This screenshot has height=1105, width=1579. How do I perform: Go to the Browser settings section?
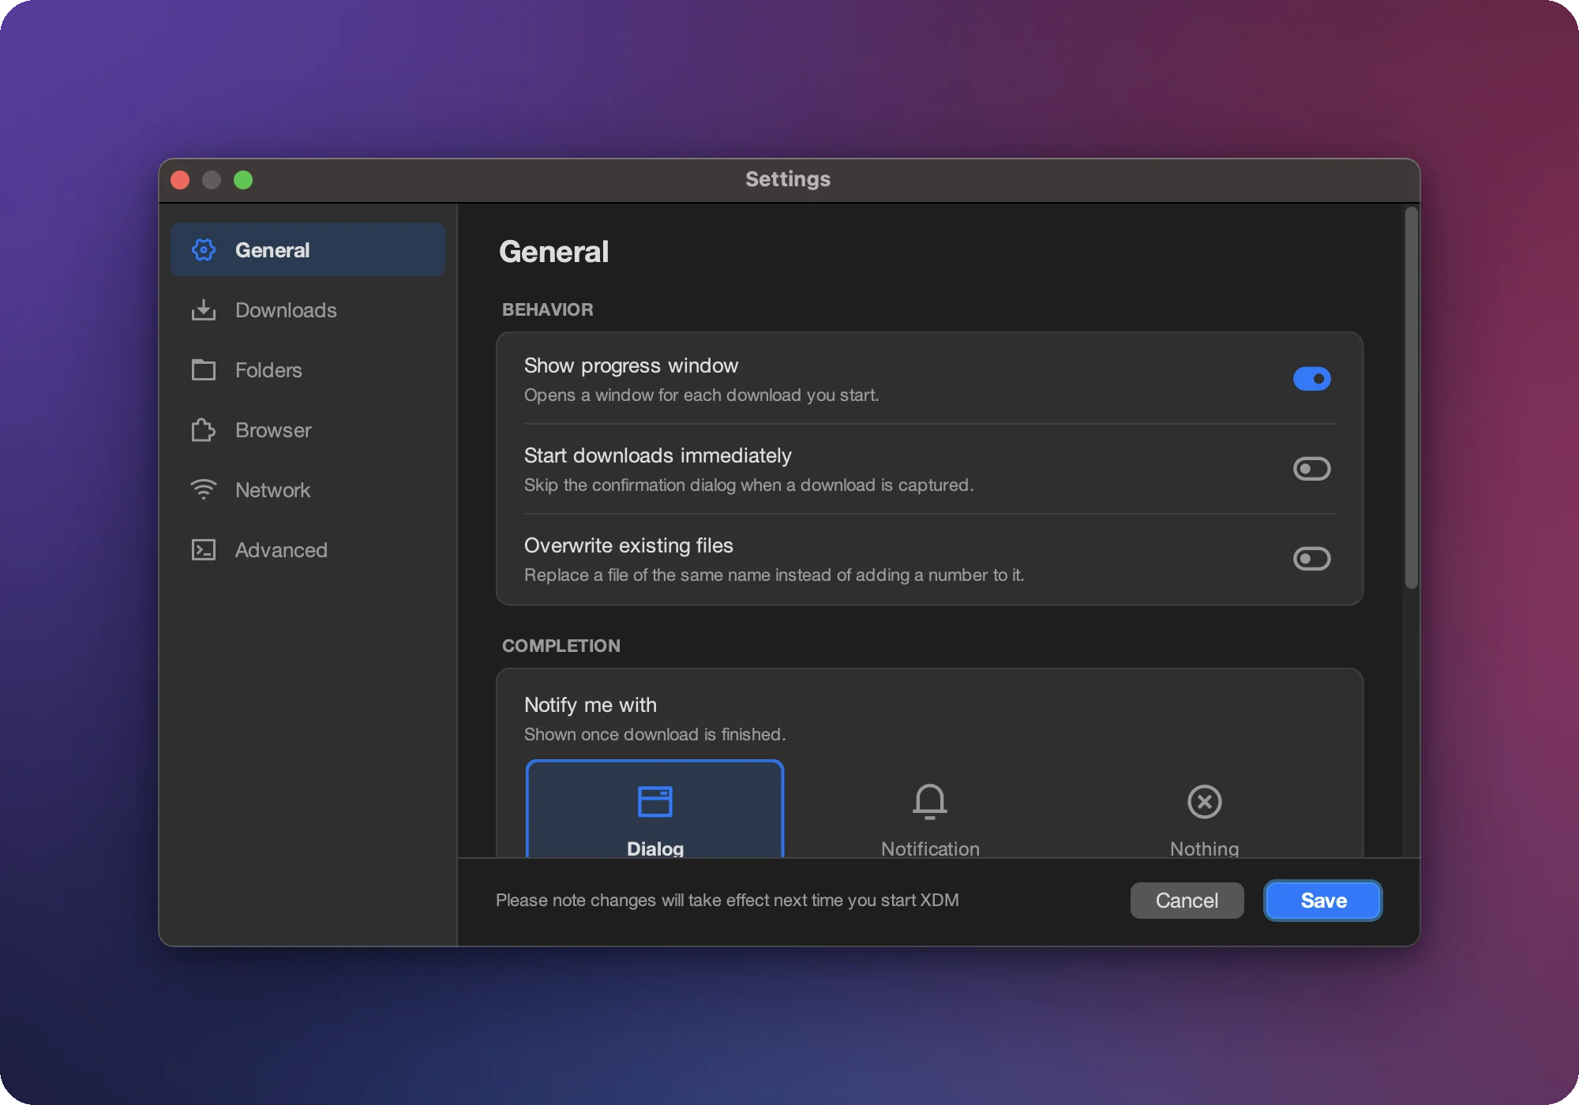click(x=308, y=429)
